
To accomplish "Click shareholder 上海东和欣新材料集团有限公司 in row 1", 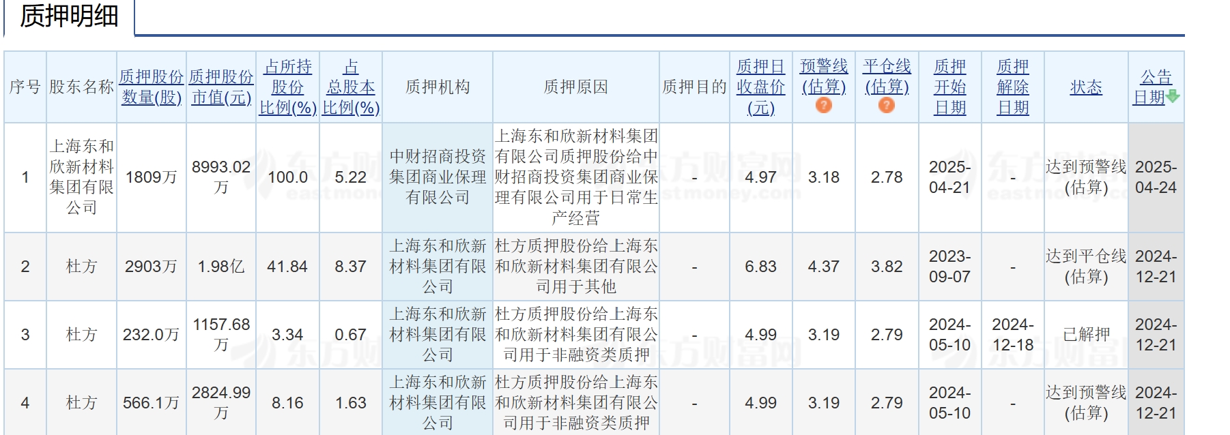I will coord(81,177).
